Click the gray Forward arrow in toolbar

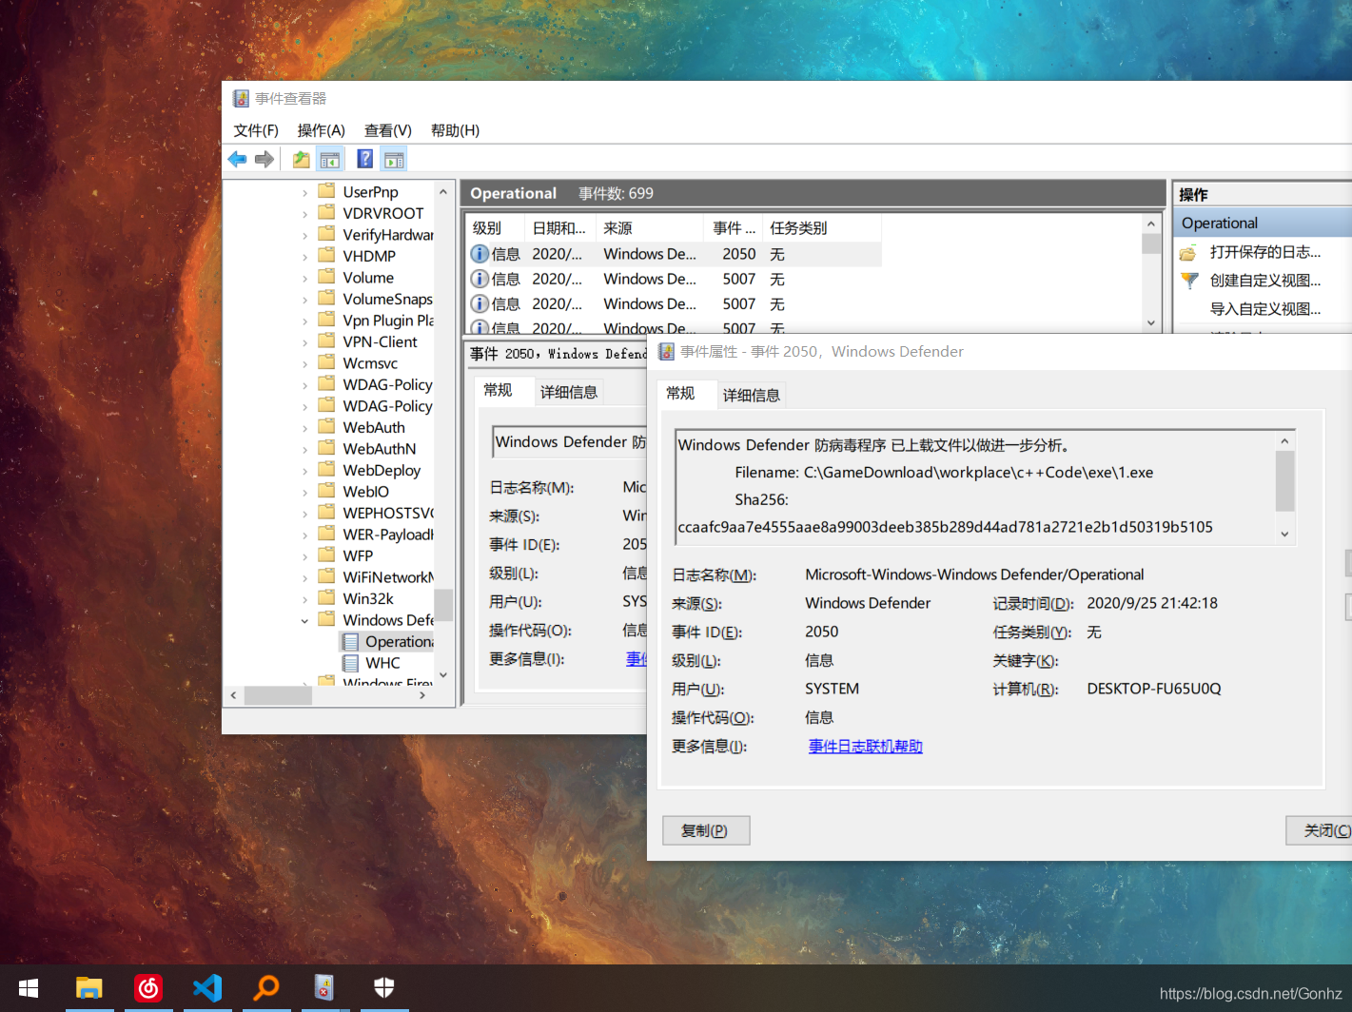(x=265, y=159)
